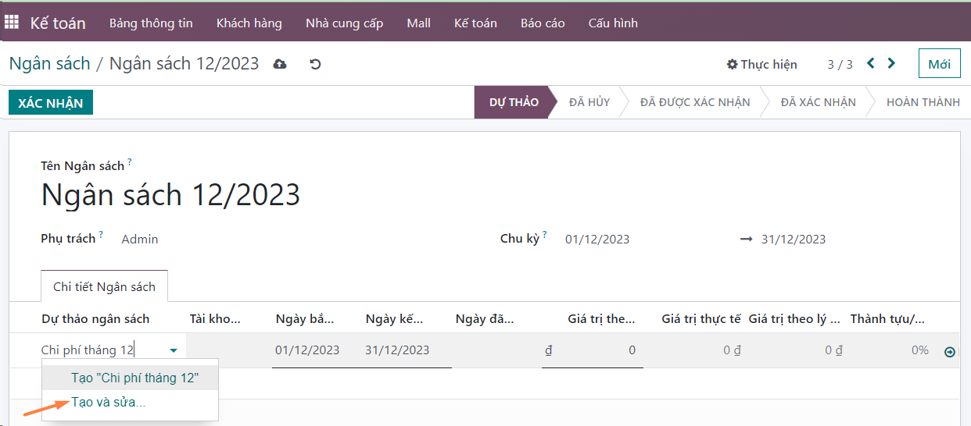
Task: Select the Chi tiết Ngân sách tab
Action: [104, 286]
